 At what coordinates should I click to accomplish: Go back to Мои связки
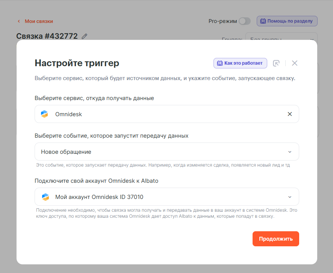coord(39,21)
